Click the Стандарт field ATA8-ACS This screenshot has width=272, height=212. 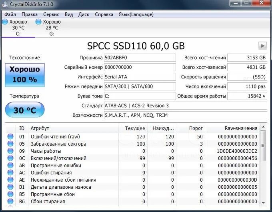(186, 106)
